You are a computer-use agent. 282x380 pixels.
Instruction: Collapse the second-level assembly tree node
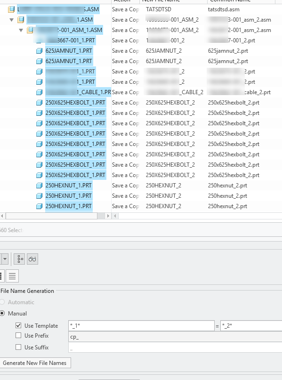[x=11, y=20]
